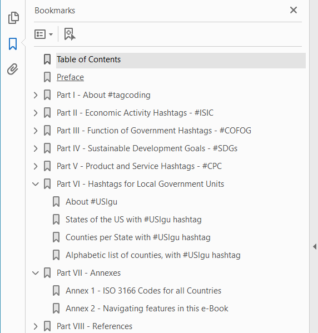This screenshot has height=333, width=318.
Task: Open Counties per State with #USlgu hashtag
Action: coord(138,237)
